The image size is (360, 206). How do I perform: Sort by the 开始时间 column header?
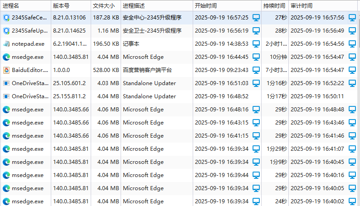point(227,6)
